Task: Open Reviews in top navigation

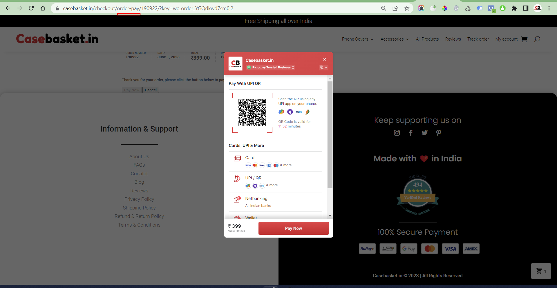Action: (x=453, y=39)
